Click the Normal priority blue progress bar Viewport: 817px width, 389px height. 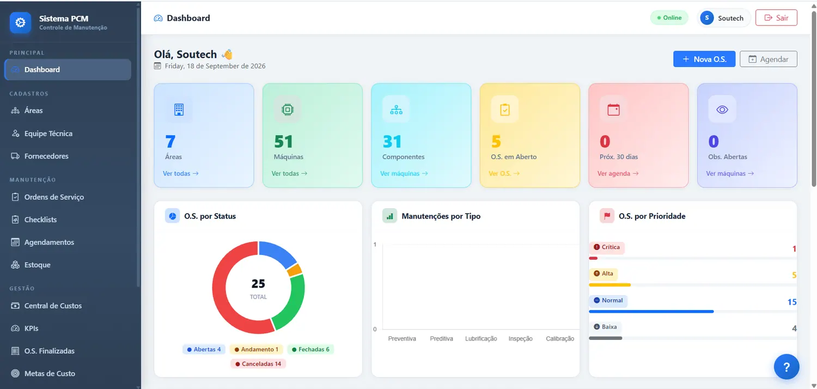click(x=651, y=312)
